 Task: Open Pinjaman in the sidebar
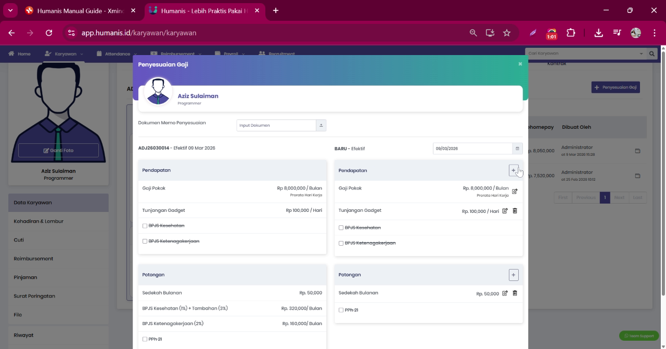coord(58,277)
